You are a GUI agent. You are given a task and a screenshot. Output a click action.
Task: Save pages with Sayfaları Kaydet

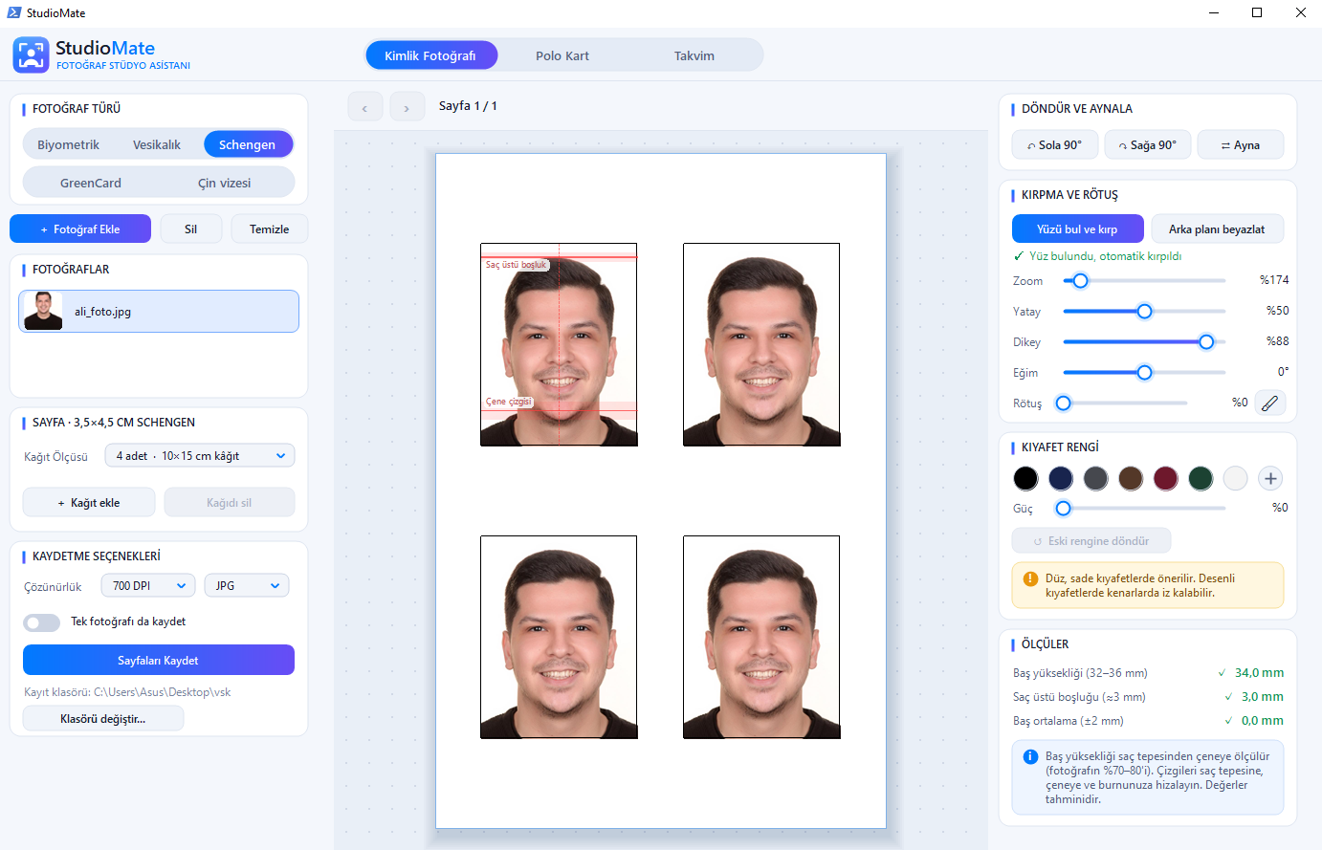(159, 661)
